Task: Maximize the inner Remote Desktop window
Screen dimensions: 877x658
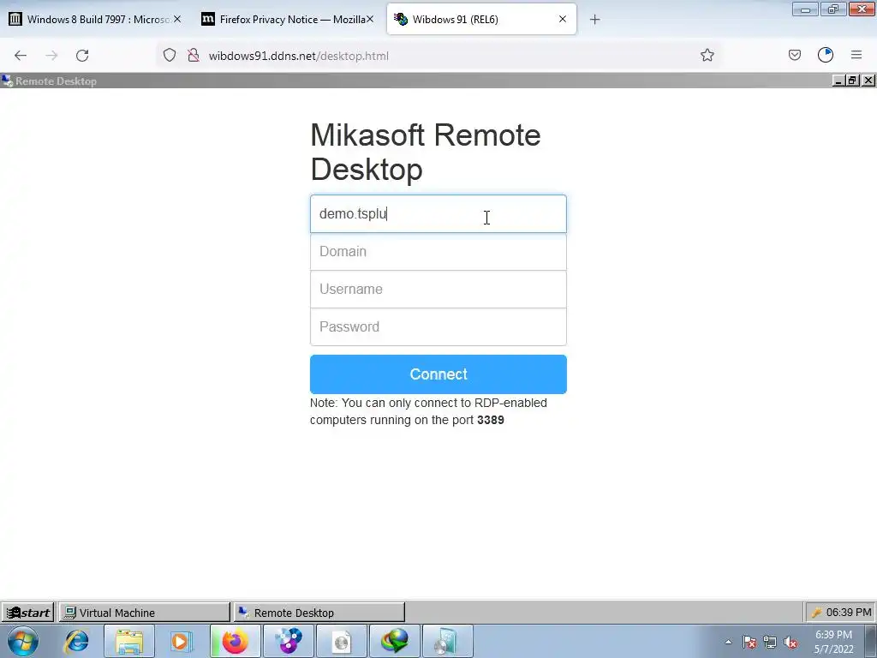Action: pos(852,81)
